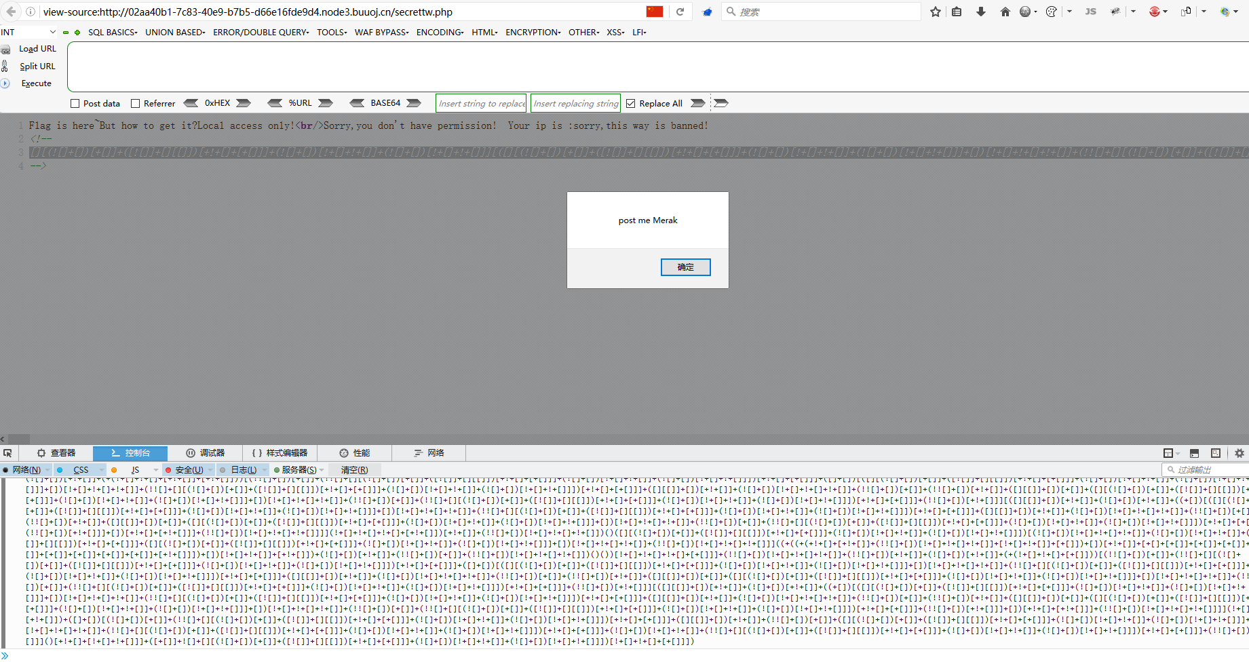Viewport: 1249px width, 662px height.
Task: Switch to the 调试器 debugger tab
Action: [206, 453]
